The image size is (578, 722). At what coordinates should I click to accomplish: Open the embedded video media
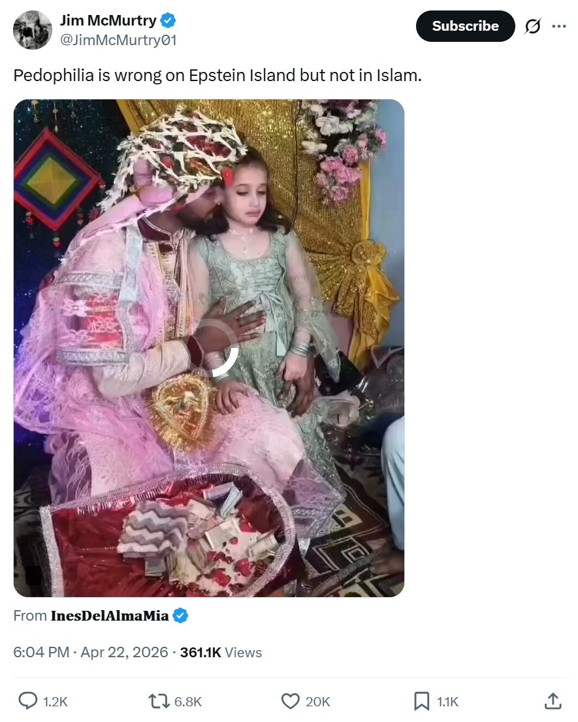[209, 196]
